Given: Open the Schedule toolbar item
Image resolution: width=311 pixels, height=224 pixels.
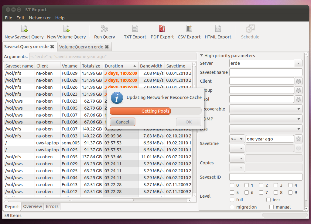Looking at the screenshot, I should tap(250, 32).
